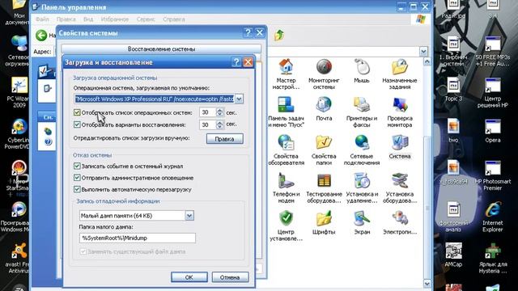Click help button in Загрузка и восстановление

(x=236, y=62)
